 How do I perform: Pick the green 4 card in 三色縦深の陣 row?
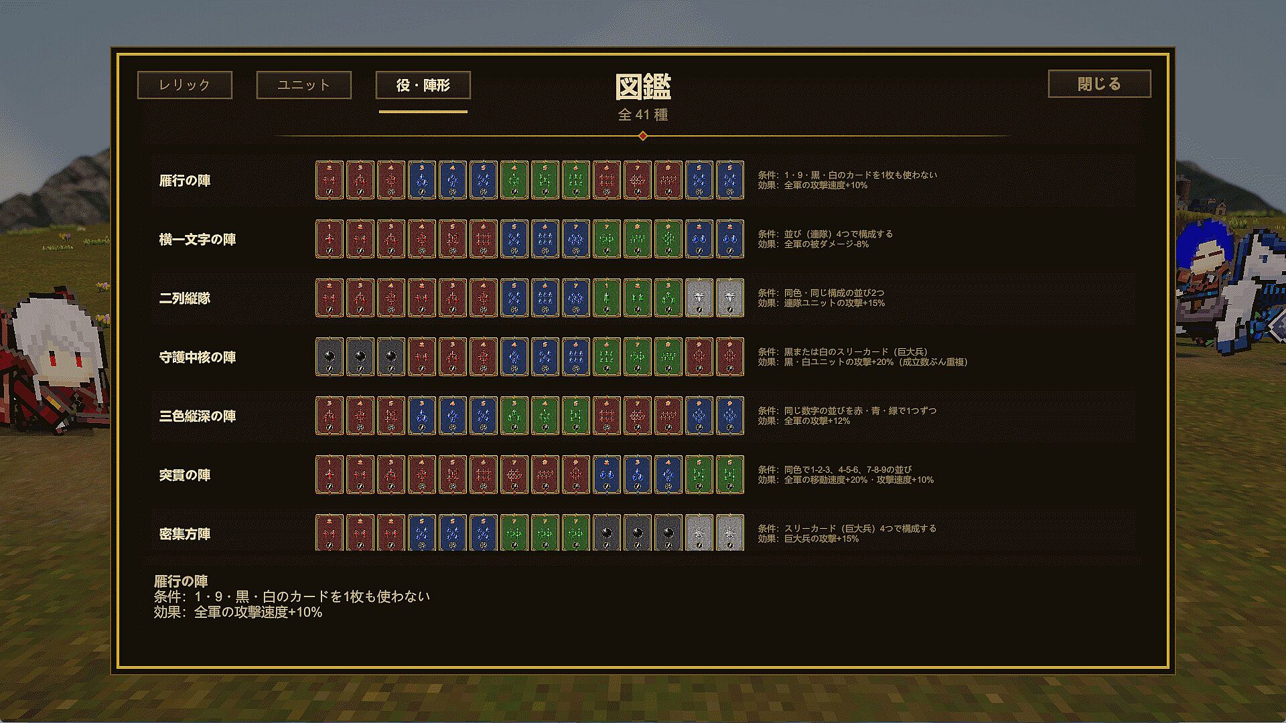545,416
